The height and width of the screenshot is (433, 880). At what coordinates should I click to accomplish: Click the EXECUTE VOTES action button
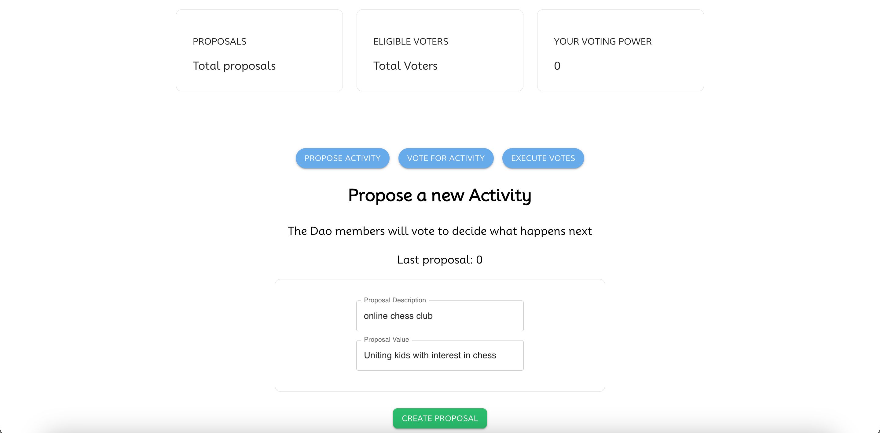tap(542, 158)
